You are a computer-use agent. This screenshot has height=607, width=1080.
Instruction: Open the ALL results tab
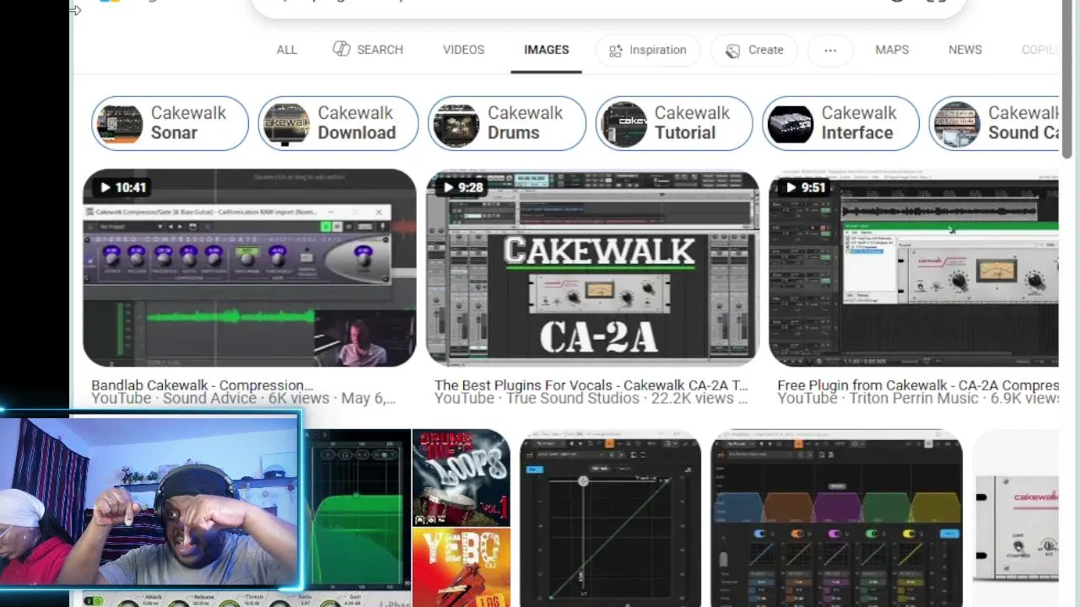point(287,50)
